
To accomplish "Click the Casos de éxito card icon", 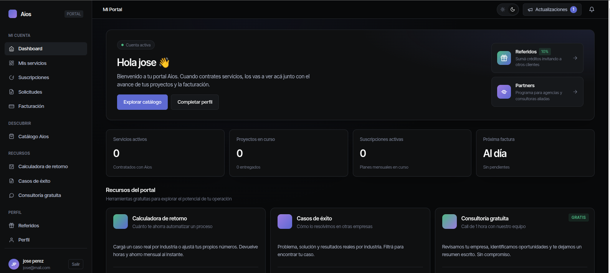I will point(285,222).
